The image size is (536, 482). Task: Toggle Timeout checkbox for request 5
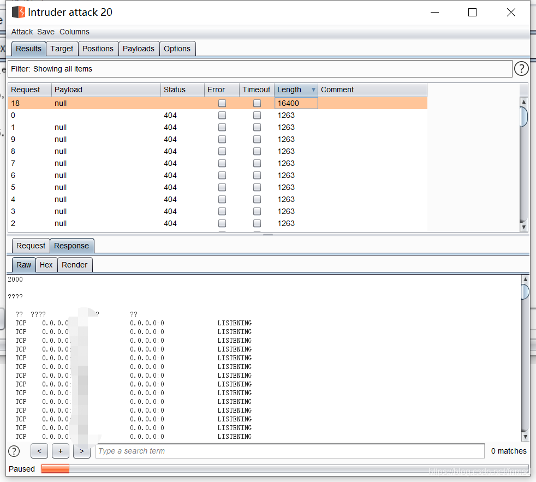pos(257,187)
